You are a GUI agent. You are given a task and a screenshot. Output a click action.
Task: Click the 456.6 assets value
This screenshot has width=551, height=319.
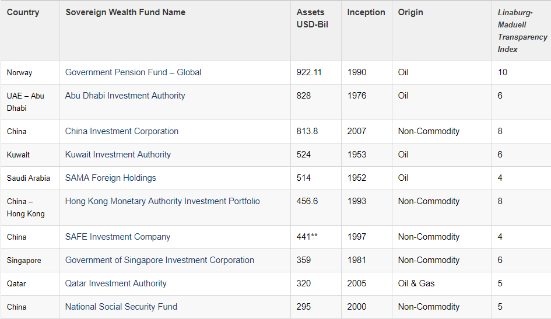pyautogui.click(x=307, y=201)
